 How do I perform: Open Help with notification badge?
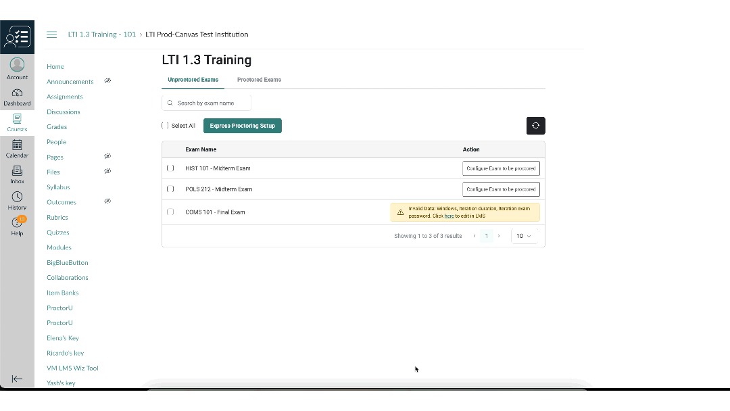click(17, 226)
